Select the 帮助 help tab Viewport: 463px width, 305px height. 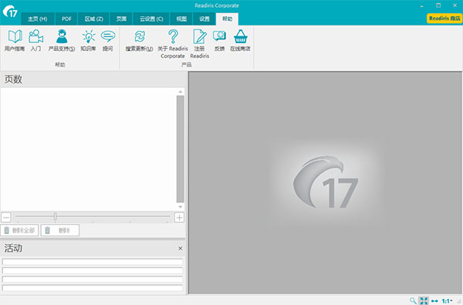[227, 19]
